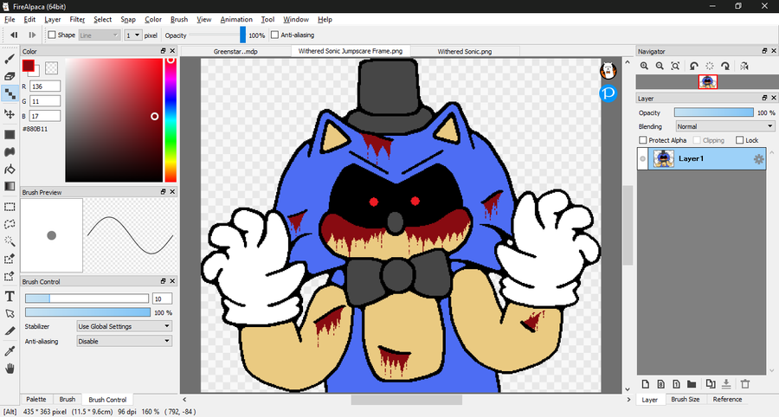779x417 pixels.
Task: Close the Color panel
Action: (x=172, y=51)
